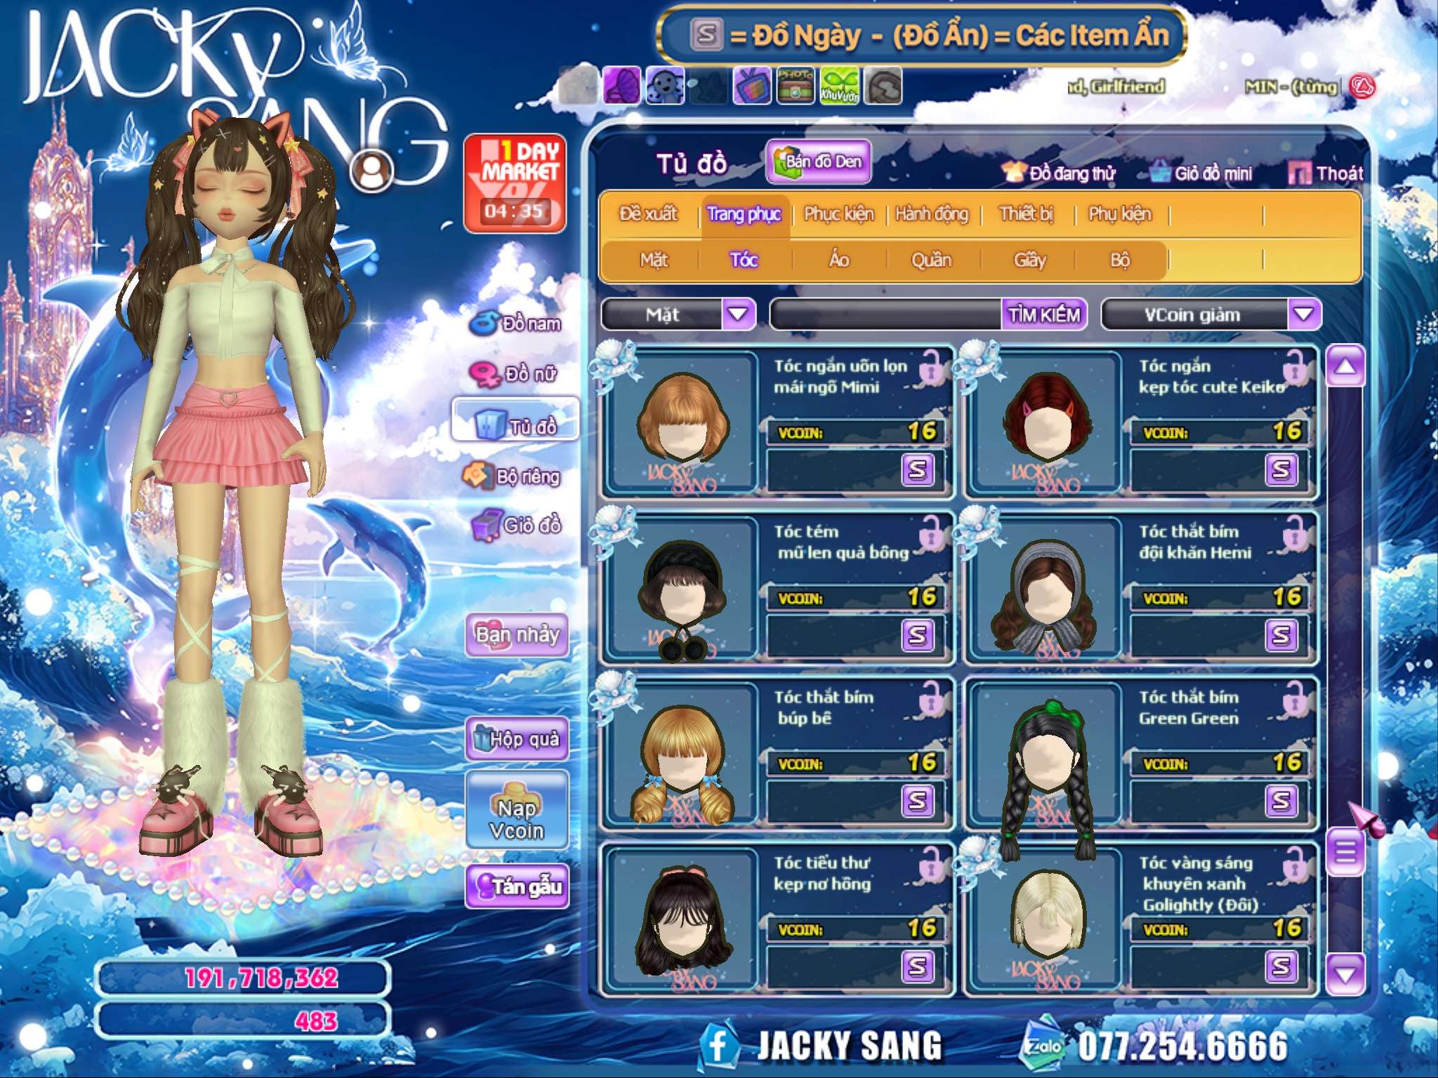Select Bộ subcategory tab

(x=1120, y=260)
